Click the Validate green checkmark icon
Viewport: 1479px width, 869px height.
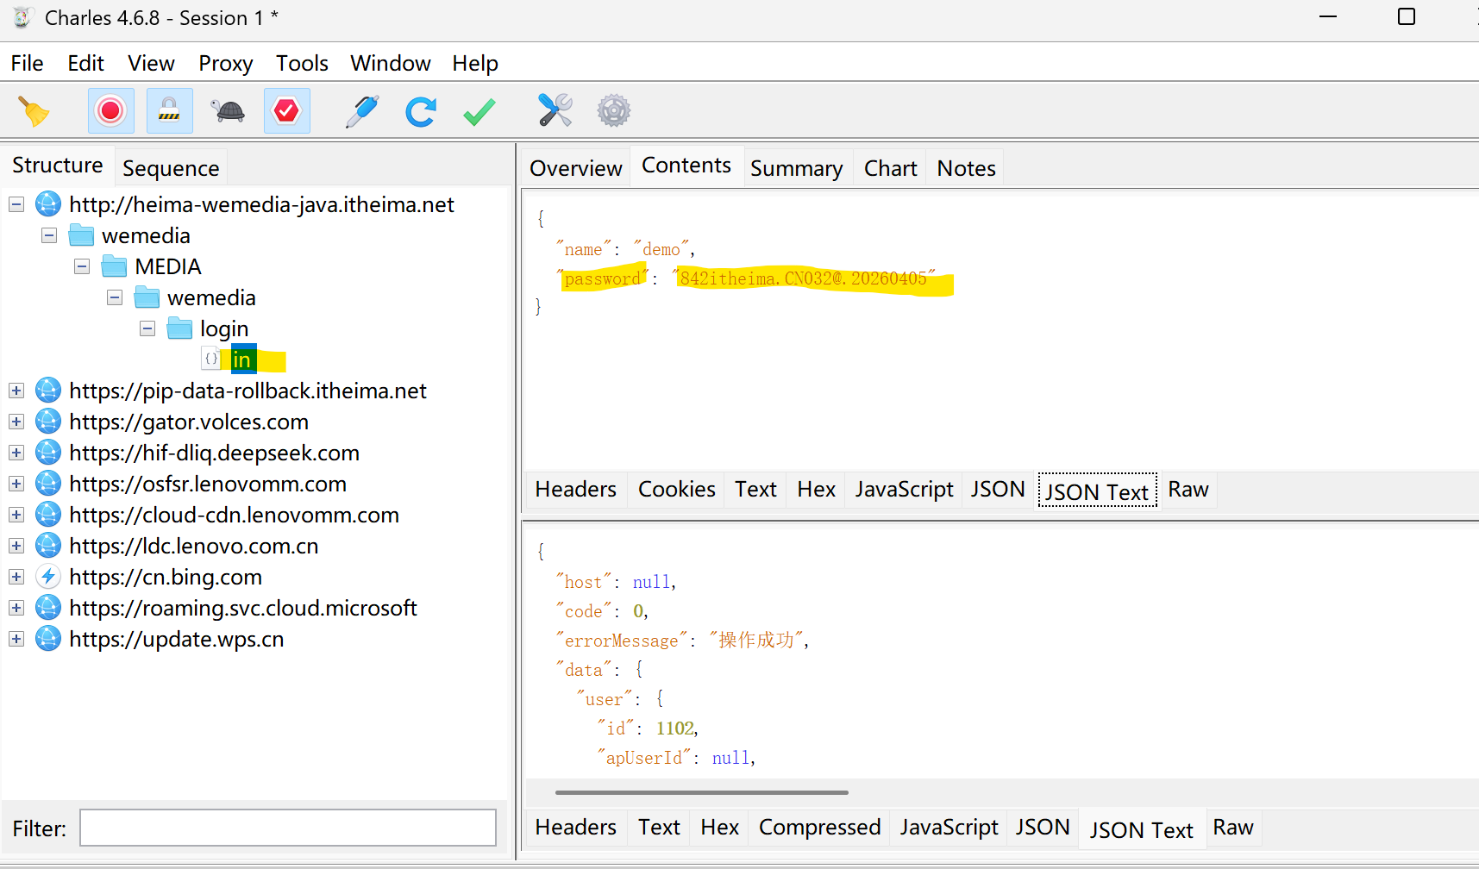(x=479, y=111)
